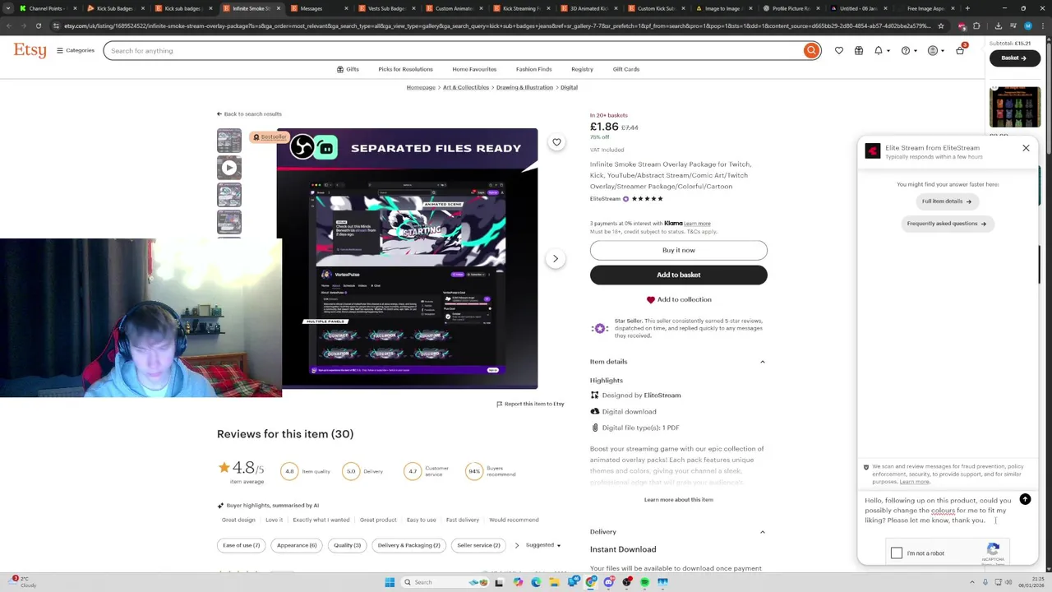This screenshot has height=592, width=1052.
Task: Open Fashion Finds menu item
Action: (533, 69)
